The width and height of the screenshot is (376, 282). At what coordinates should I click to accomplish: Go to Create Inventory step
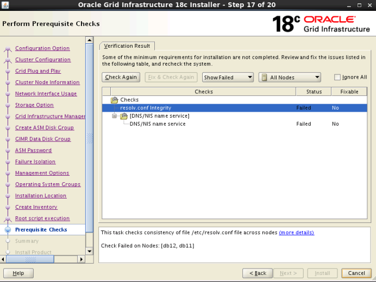(36, 207)
